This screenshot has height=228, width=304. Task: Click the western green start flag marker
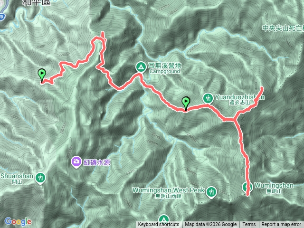[x=42, y=75]
